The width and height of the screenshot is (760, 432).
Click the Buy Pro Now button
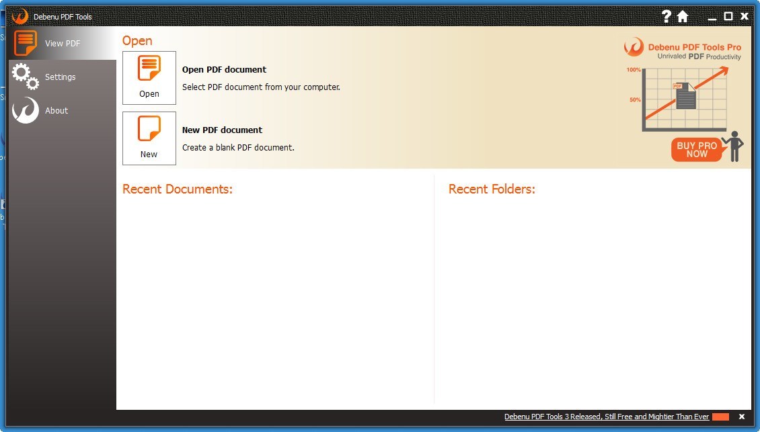[x=697, y=150]
